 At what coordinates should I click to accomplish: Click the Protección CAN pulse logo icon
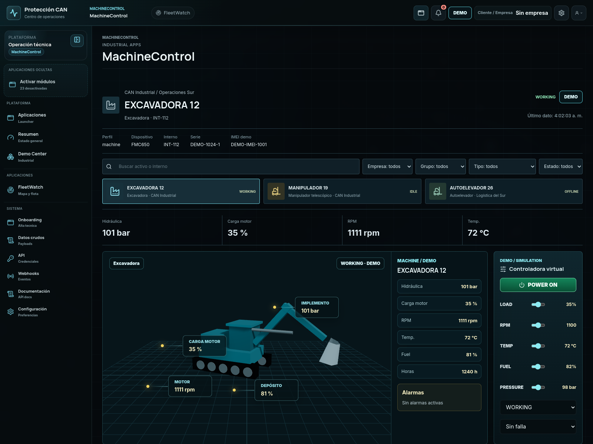14,13
